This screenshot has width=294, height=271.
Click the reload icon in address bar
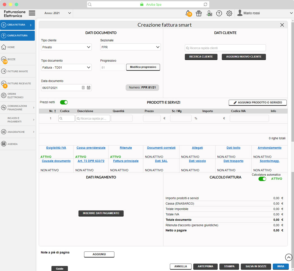[206, 4]
